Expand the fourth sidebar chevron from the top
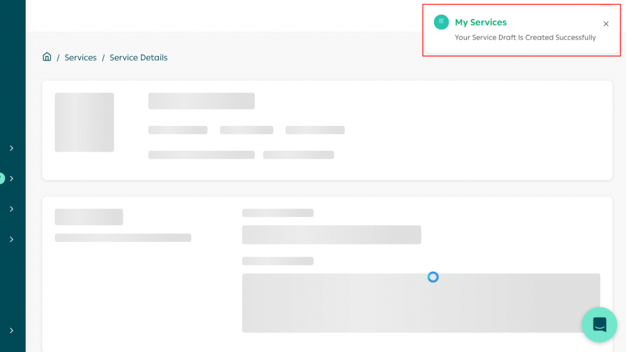This screenshot has width=626, height=352. tap(12, 240)
